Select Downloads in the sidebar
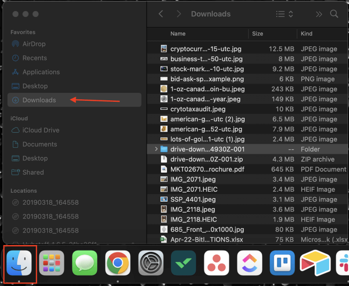 point(74,100)
